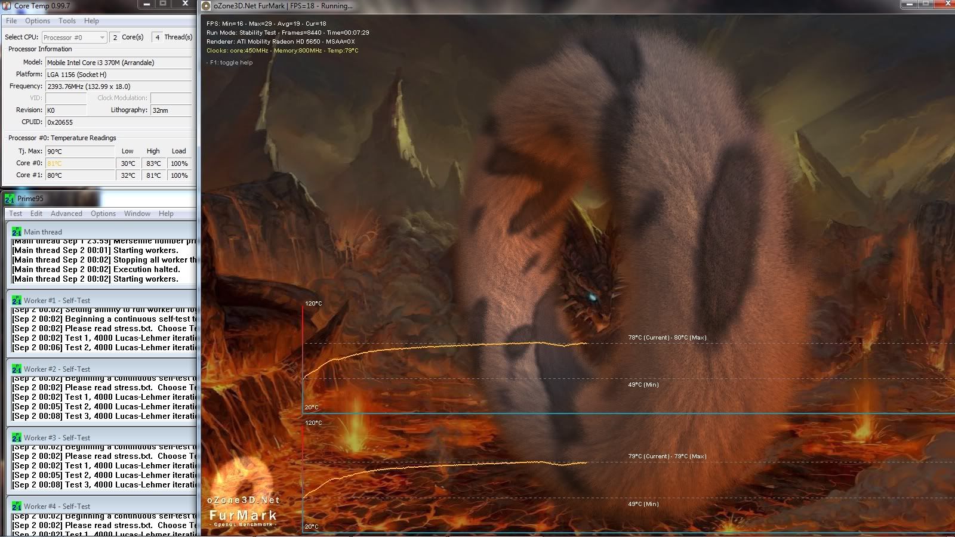Open the Options menu in Prime95
Image resolution: width=955 pixels, height=537 pixels.
tap(103, 214)
